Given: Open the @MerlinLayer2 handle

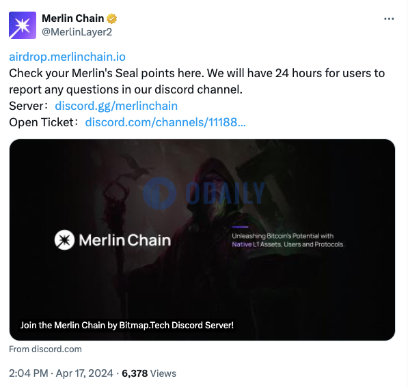Looking at the screenshot, I should click(x=77, y=32).
